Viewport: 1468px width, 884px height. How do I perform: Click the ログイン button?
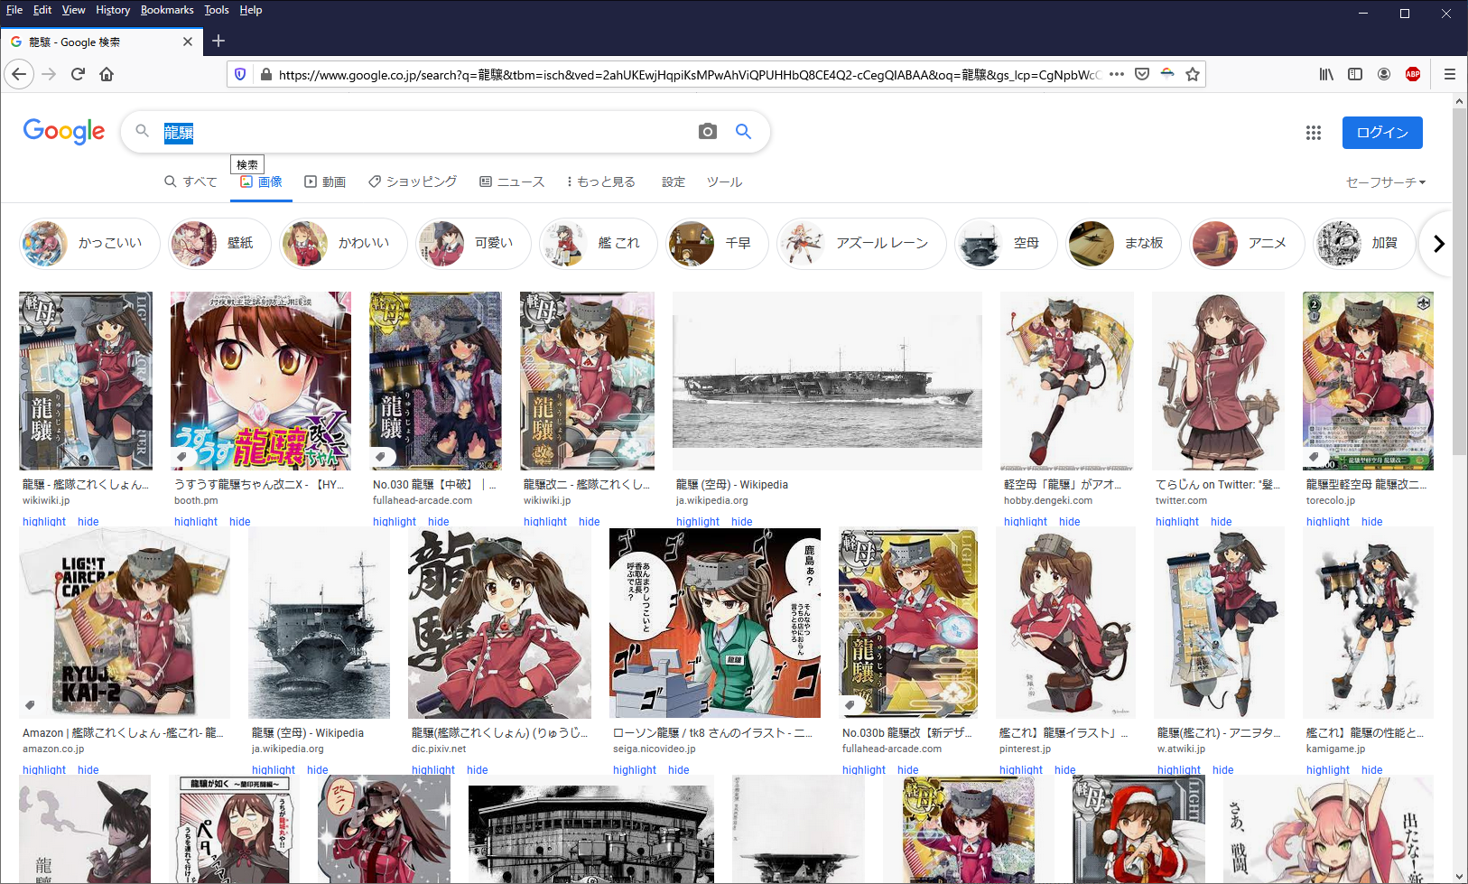tap(1382, 133)
